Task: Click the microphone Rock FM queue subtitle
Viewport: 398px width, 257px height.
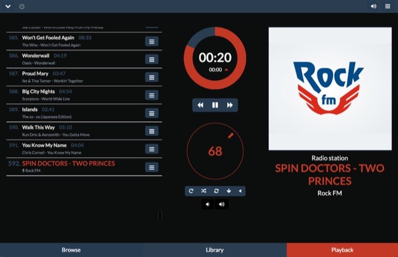Action: coord(31,171)
